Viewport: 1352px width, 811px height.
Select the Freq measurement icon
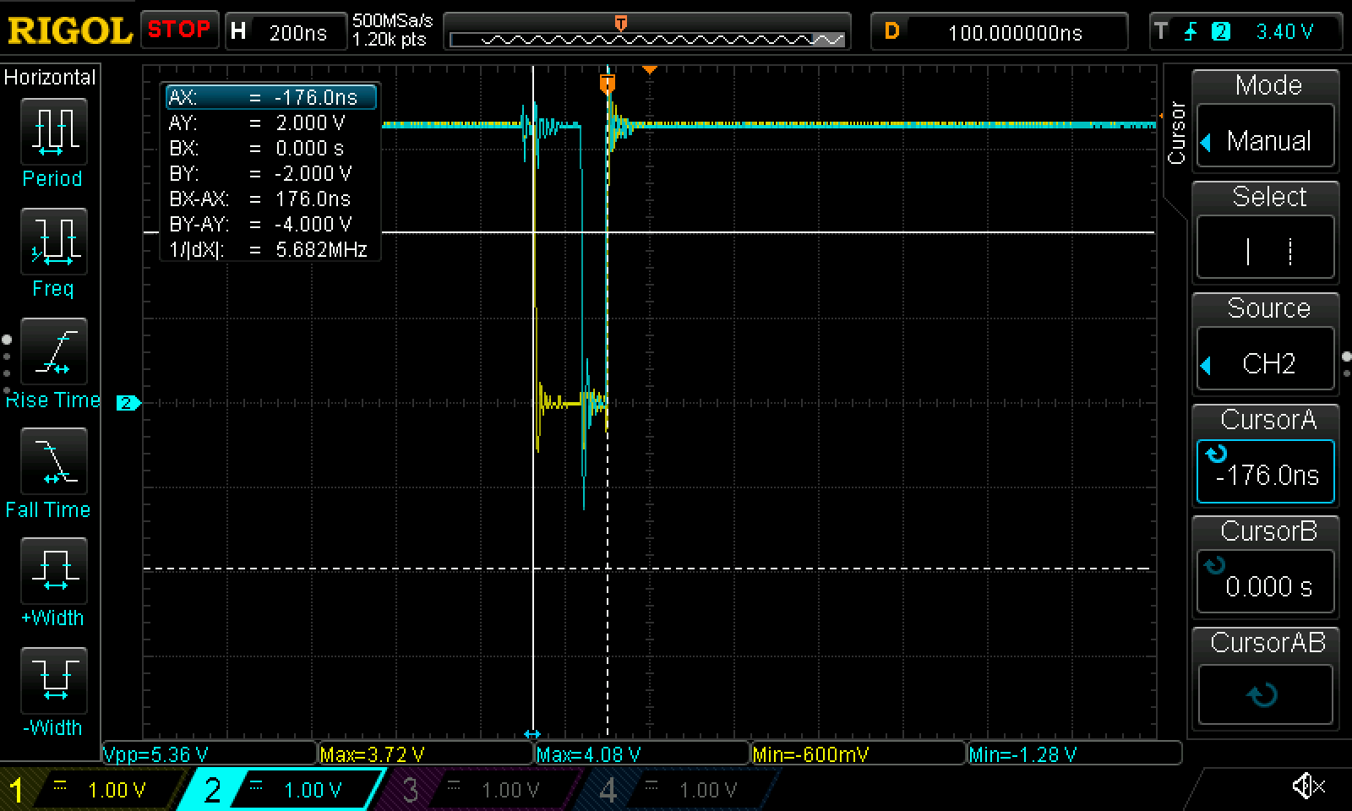(x=53, y=242)
